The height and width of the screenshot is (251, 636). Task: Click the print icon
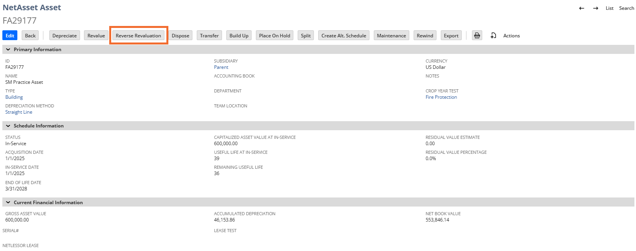click(477, 35)
